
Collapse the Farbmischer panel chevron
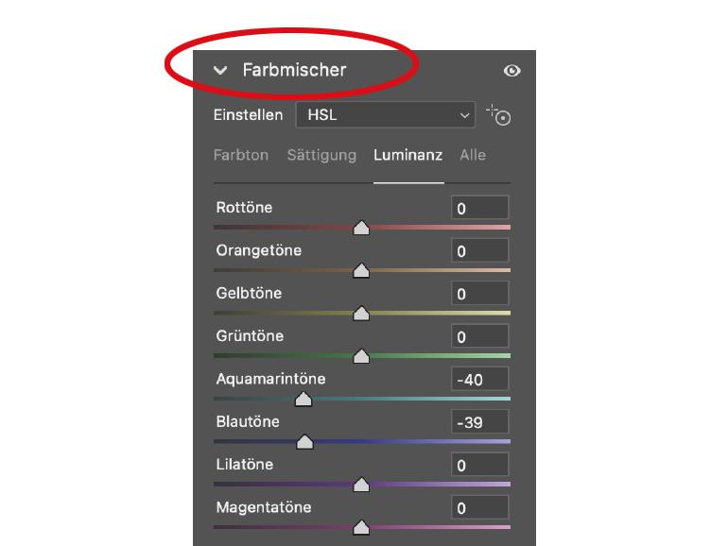(220, 71)
